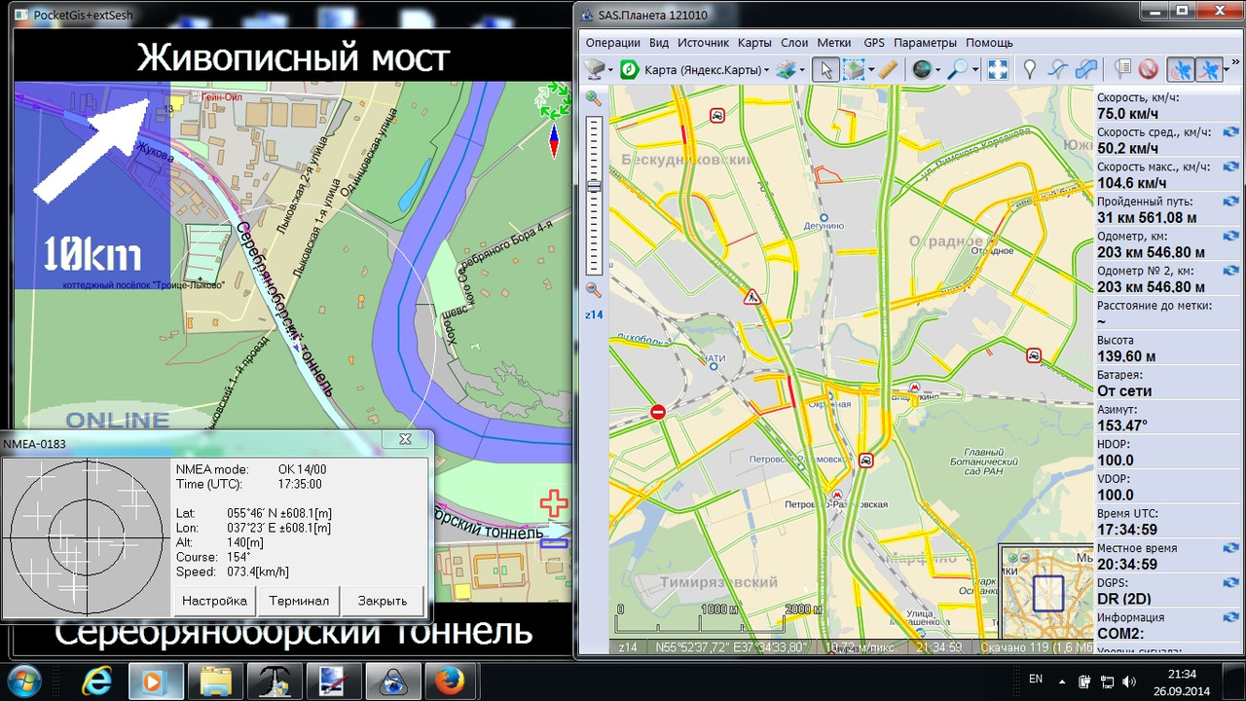This screenshot has width=1246, height=701.
Task: Click the map layers icon
Action: click(786, 70)
